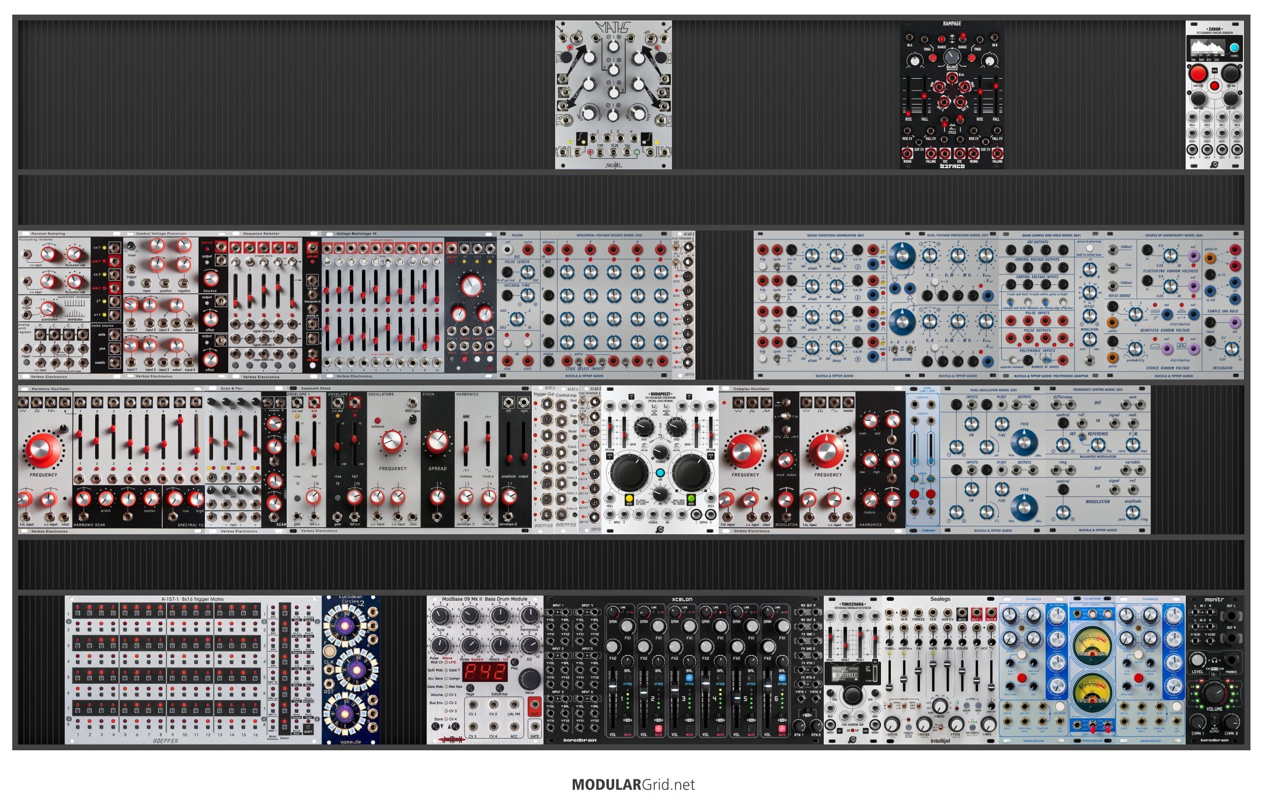The height and width of the screenshot is (797, 1268).
Task: Toggle Xcelon channel 6 Mute button
Action: click(782, 729)
